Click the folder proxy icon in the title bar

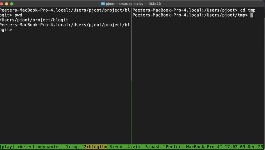(x=103, y=4)
